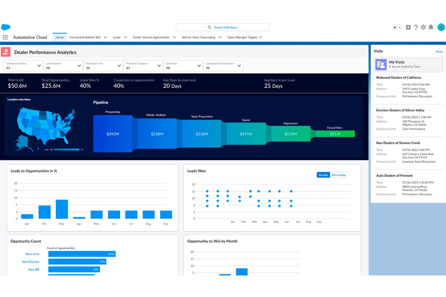Screen dimensions: 446x297
Task: Open the Dealer Volume Agreements tab
Action: tap(151, 37)
